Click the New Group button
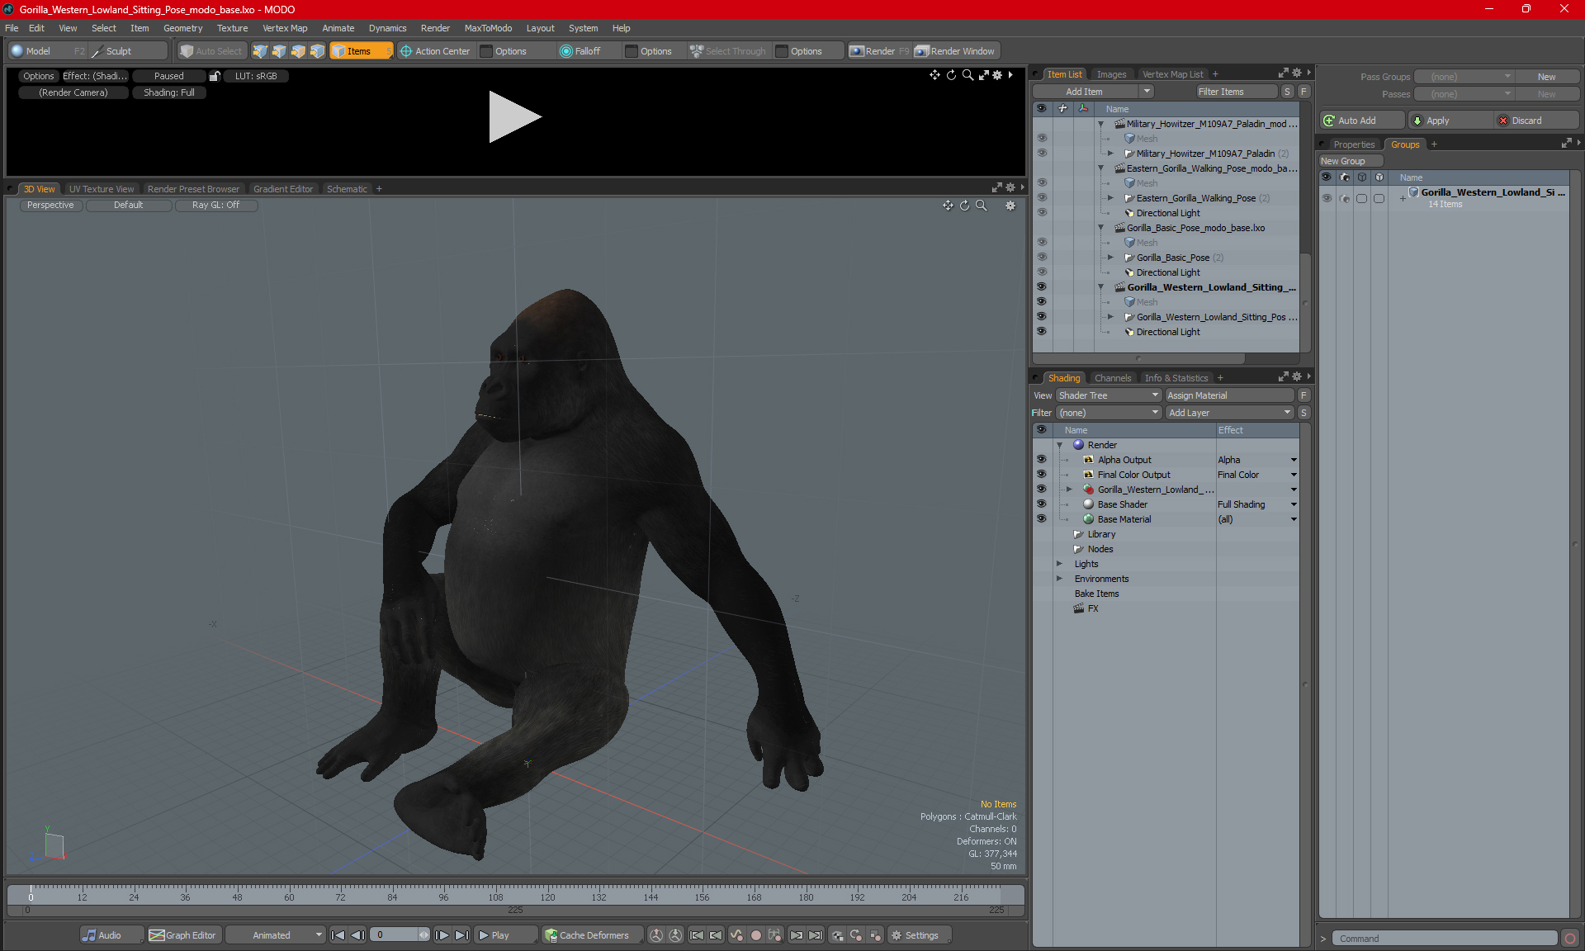Image resolution: width=1585 pixels, height=951 pixels. tap(1350, 161)
